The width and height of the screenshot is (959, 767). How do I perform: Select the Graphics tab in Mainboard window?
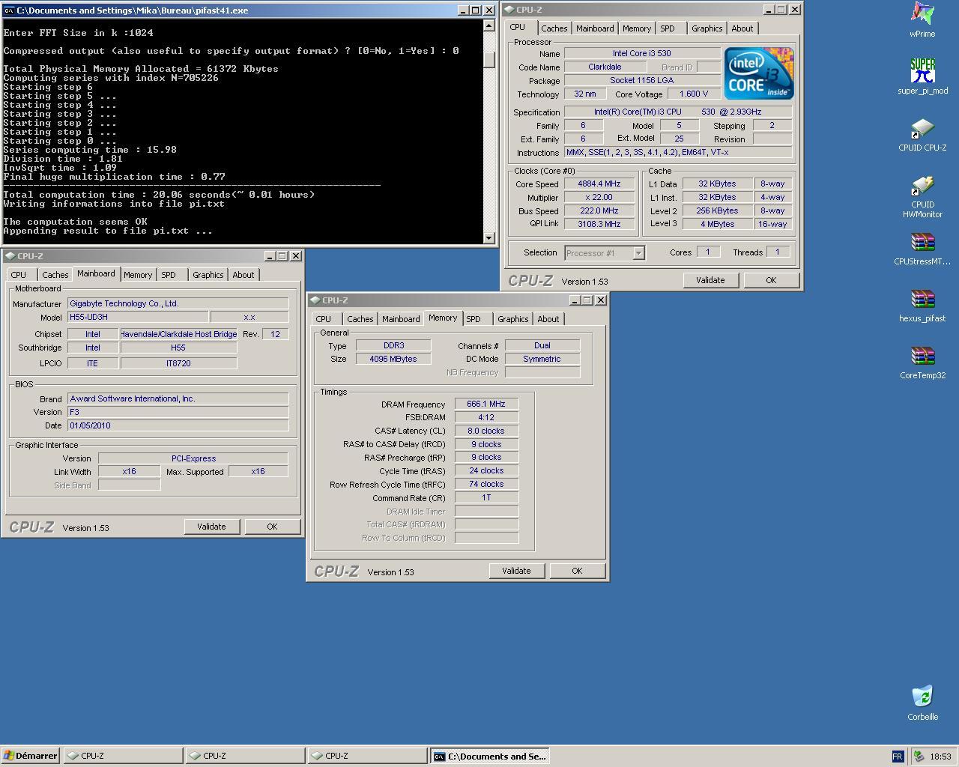coord(208,275)
